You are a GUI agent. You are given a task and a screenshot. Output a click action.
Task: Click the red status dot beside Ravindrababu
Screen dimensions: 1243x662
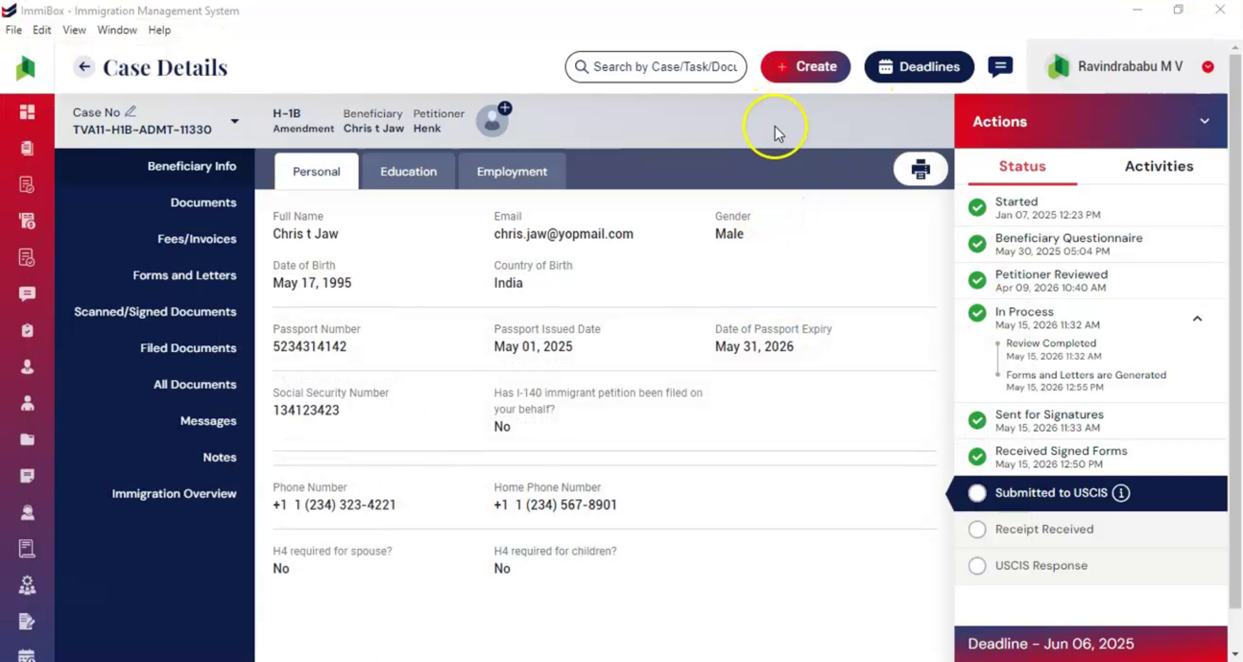coord(1208,67)
